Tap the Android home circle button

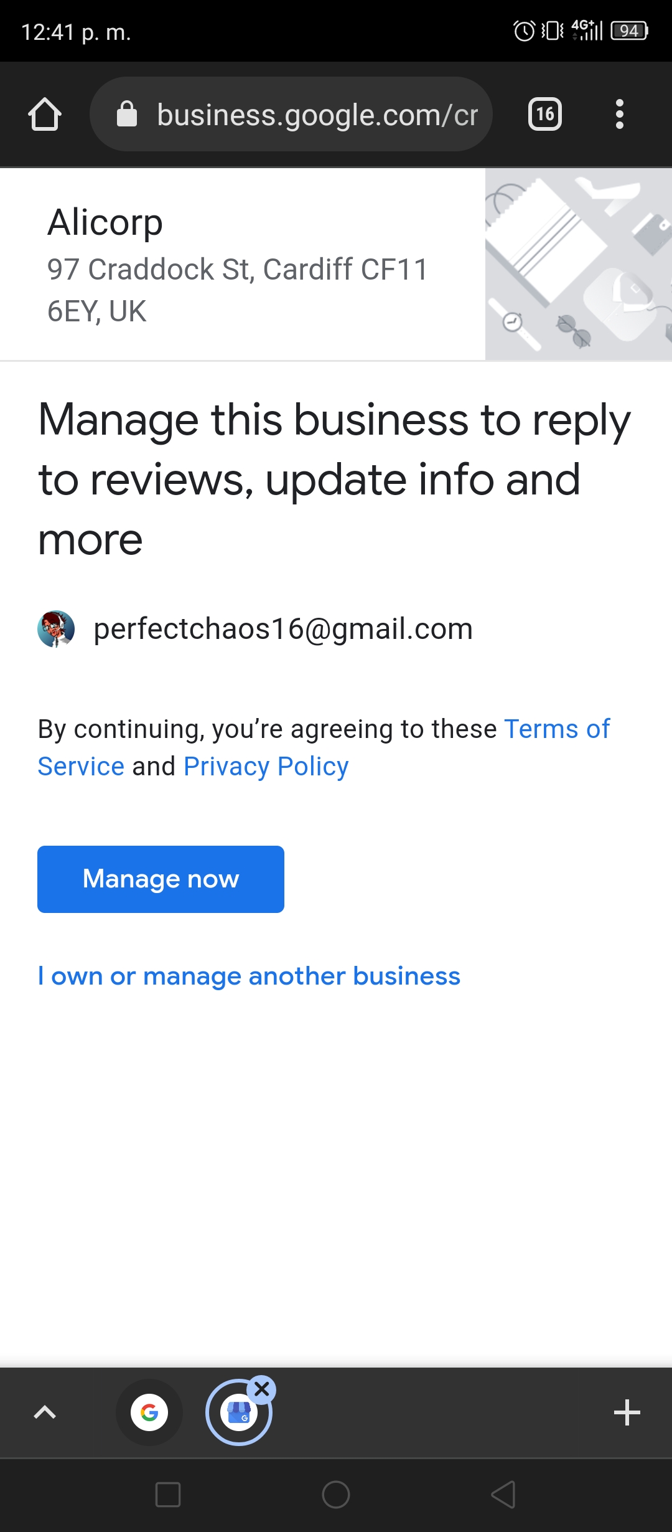pyautogui.click(x=336, y=1495)
